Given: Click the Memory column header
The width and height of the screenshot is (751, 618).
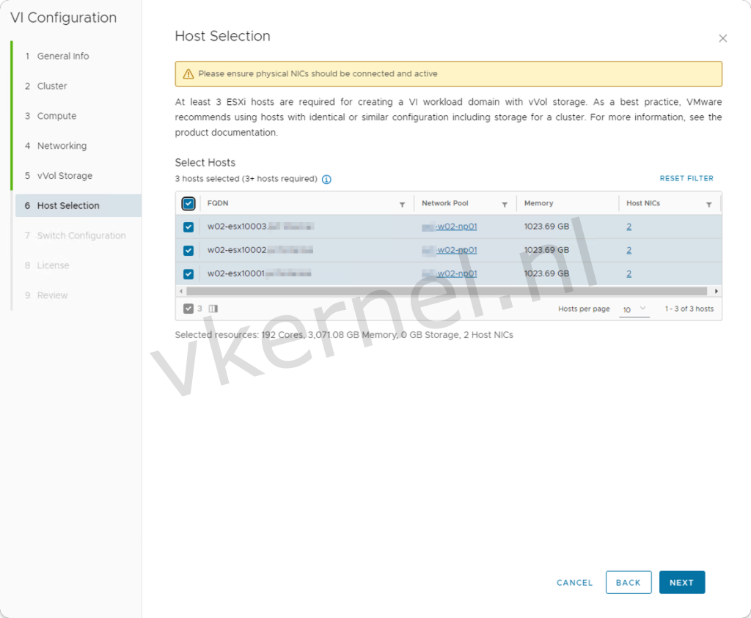Looking at the screenshot, I should pyautogui.click(x=541, y=203).
